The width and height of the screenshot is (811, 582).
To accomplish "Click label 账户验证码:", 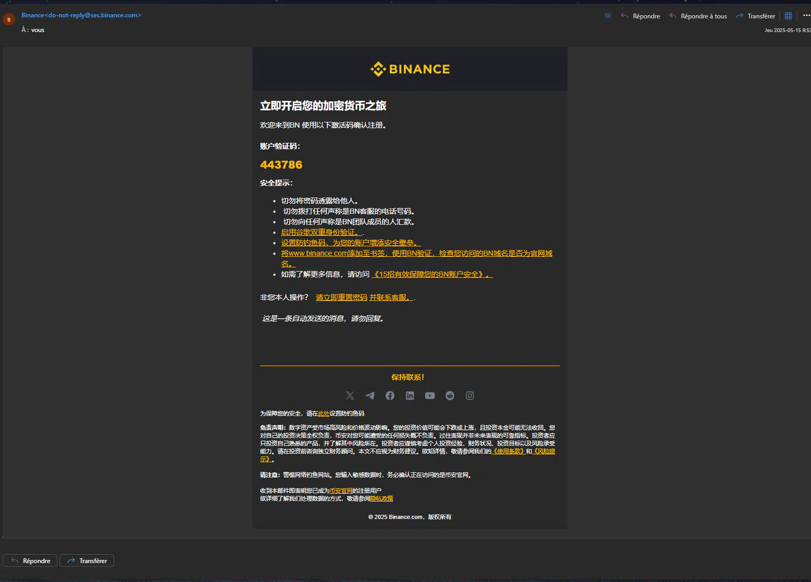I will tap(280, 146).
